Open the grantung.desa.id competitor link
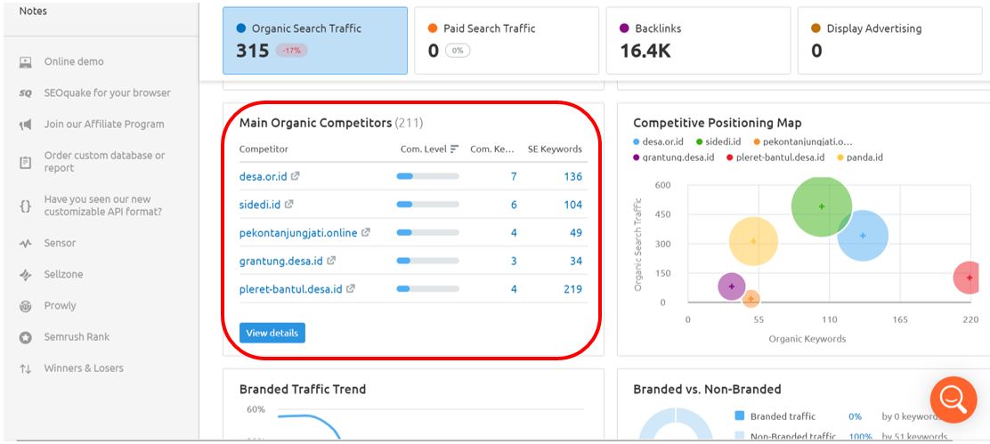 (281, 261)
